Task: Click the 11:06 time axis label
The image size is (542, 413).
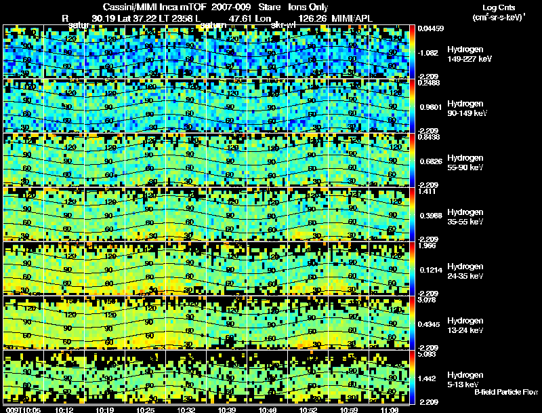Action: coord(389,410)
